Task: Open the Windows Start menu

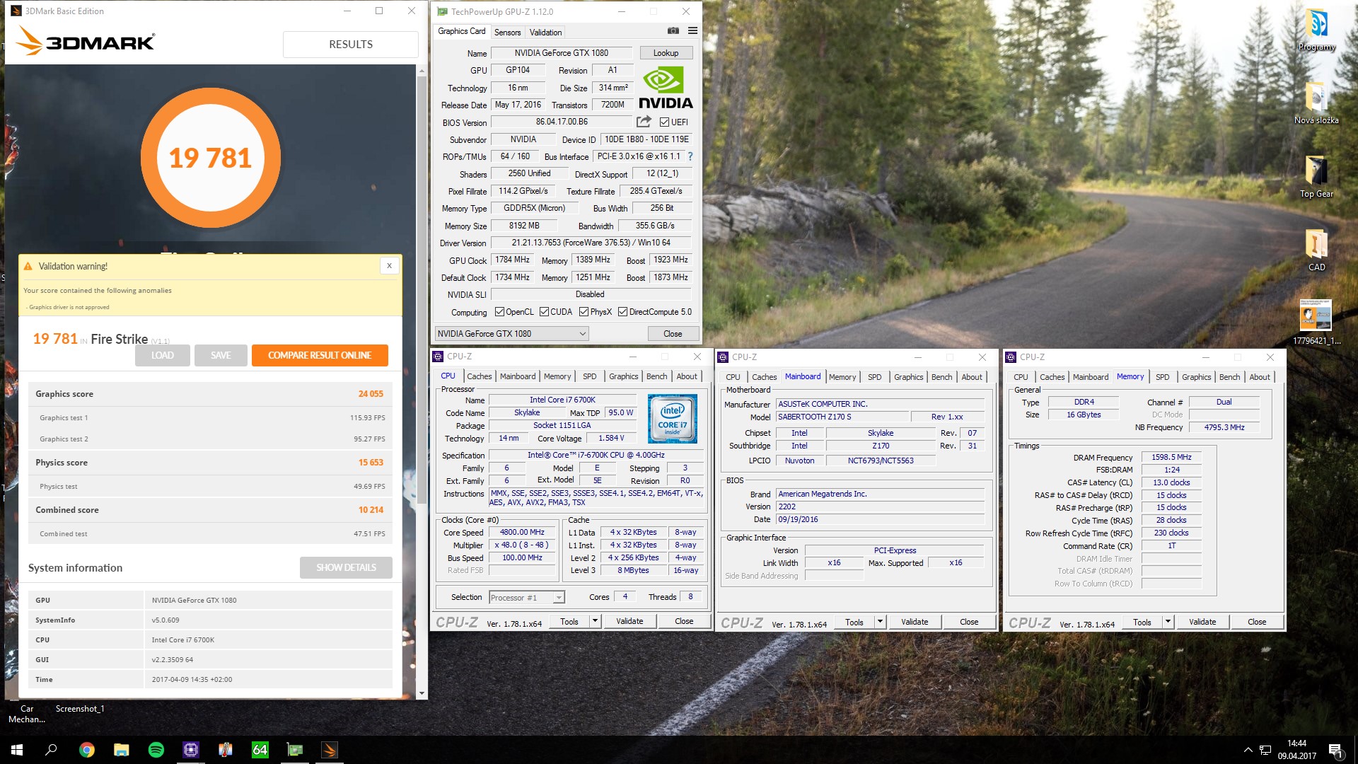Action: click(x=17, y=750)
